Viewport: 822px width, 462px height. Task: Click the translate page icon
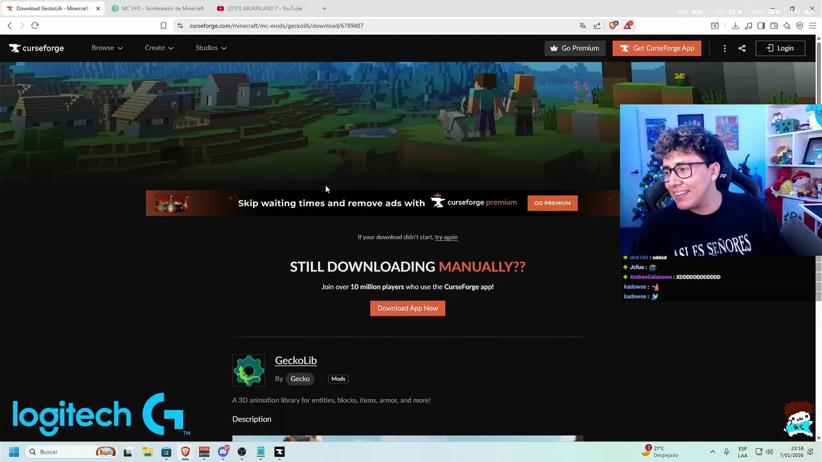tap(582, 26)
